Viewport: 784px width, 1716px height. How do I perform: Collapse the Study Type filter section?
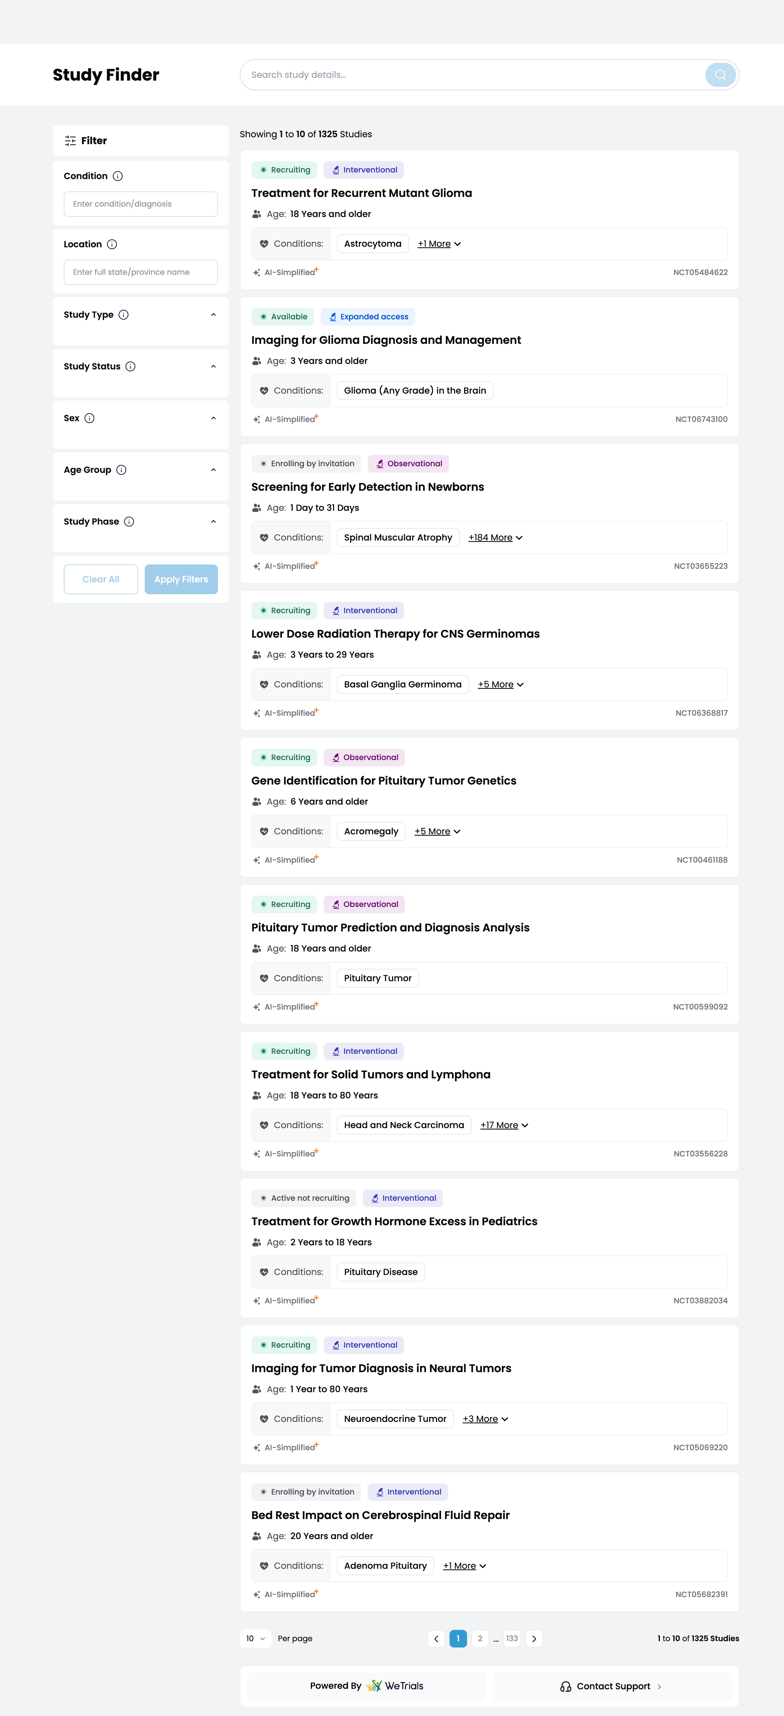point(213,314)
